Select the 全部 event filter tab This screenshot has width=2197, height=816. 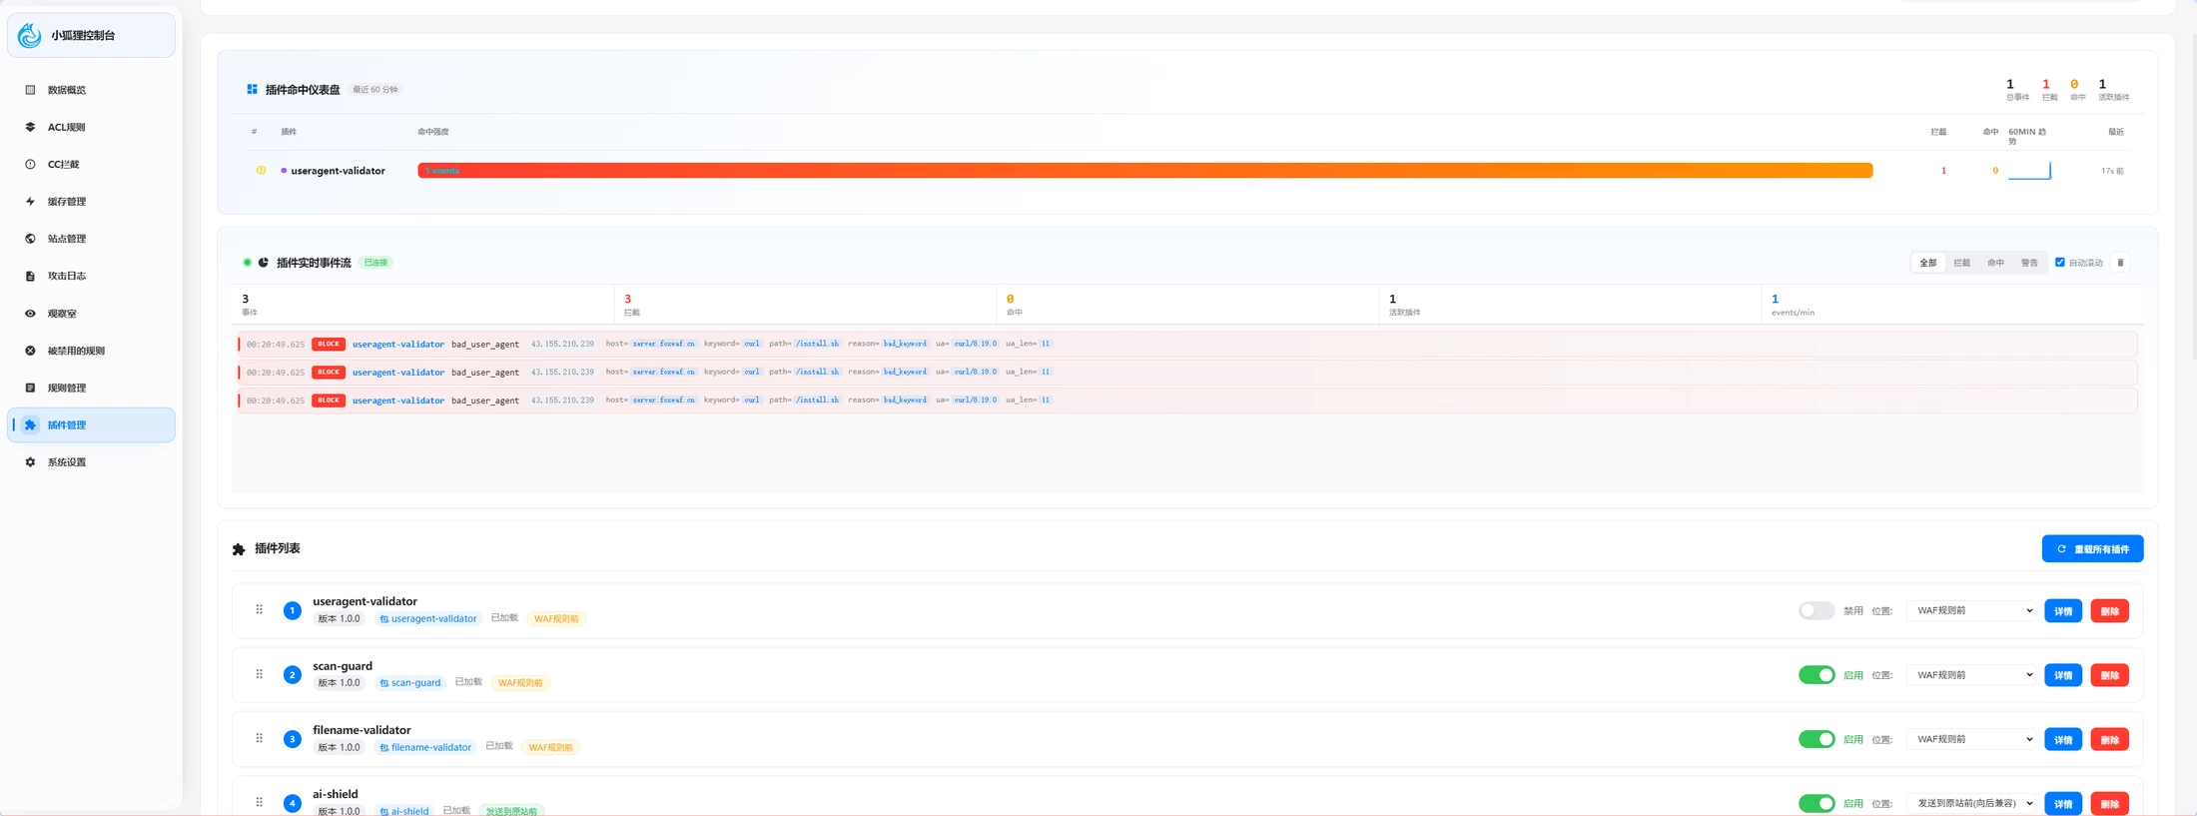pyautogui.click(x=1928, y=263)
